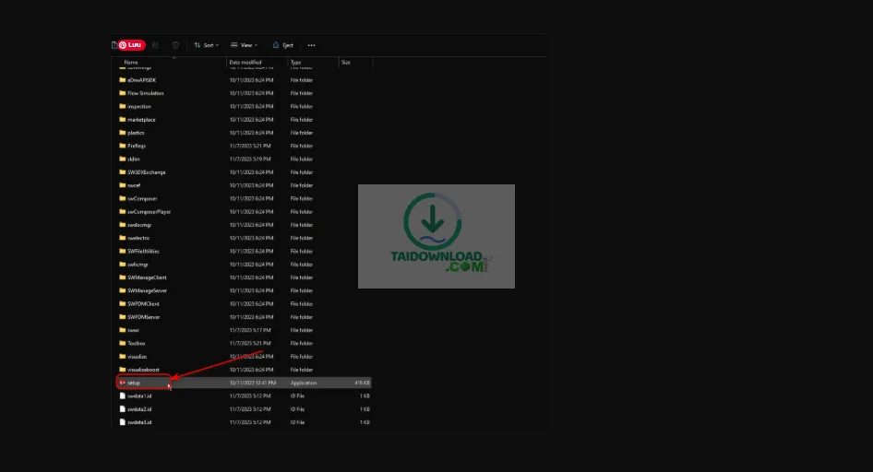Click the Eject button in toolbar

point(282,45)
